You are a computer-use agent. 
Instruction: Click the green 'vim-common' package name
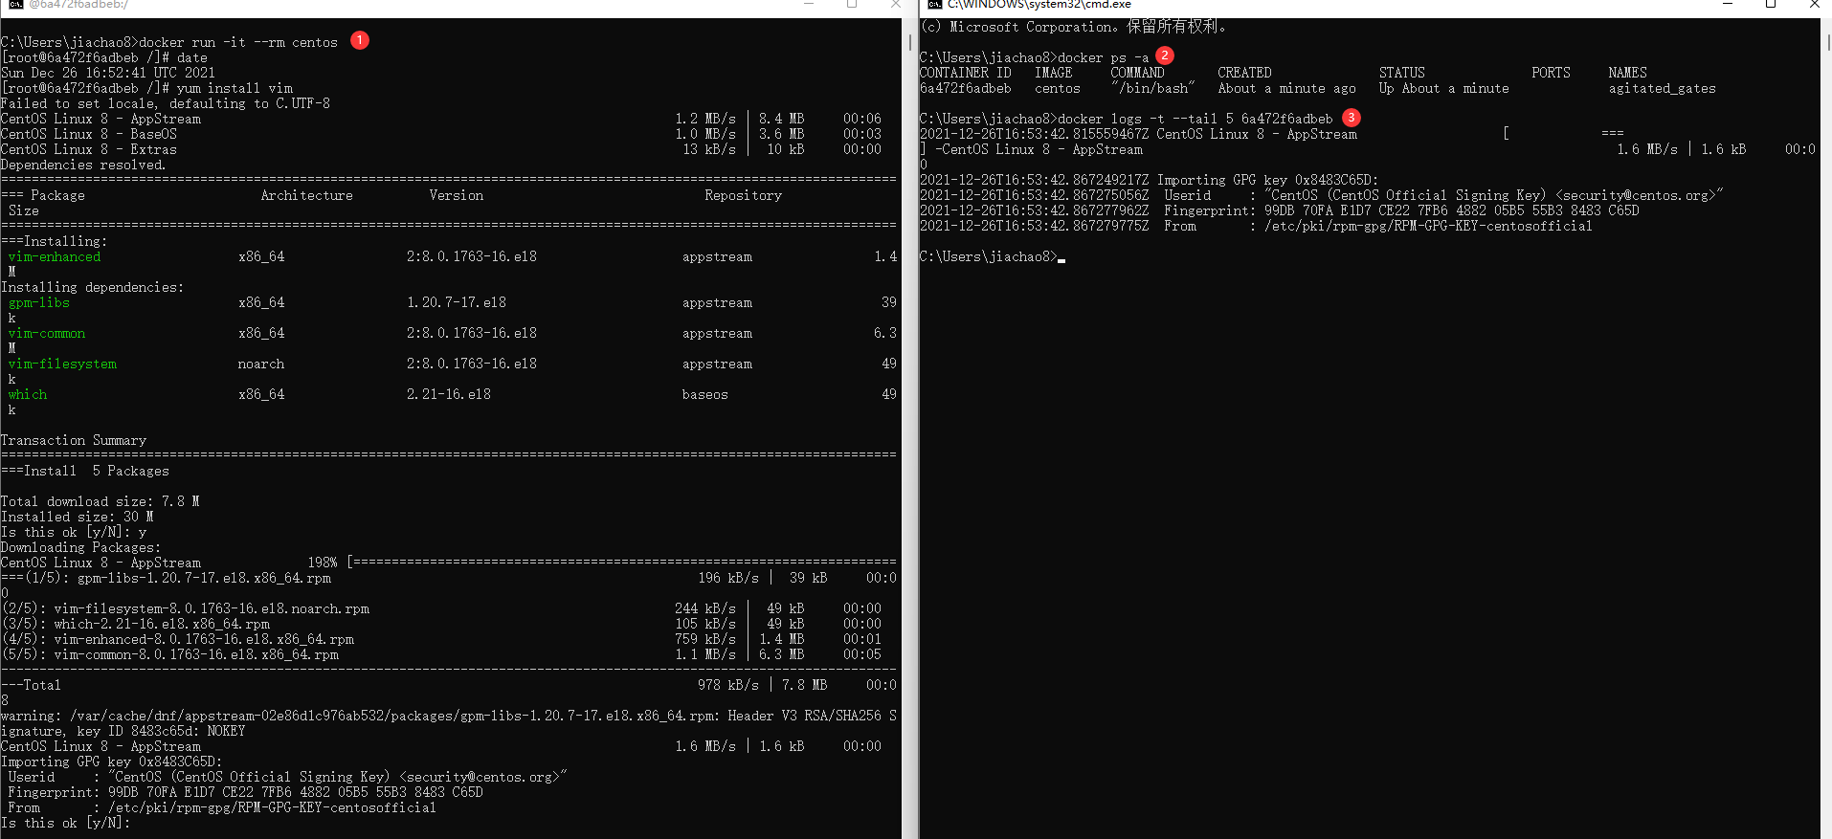pyautogui.click(x=47, y=333)
